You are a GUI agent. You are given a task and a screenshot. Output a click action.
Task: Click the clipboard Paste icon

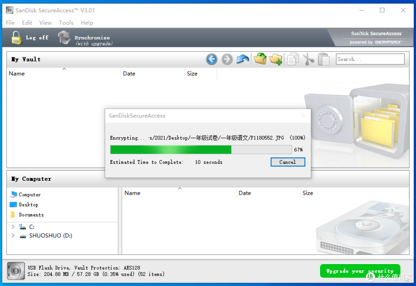tap(324, 59)
